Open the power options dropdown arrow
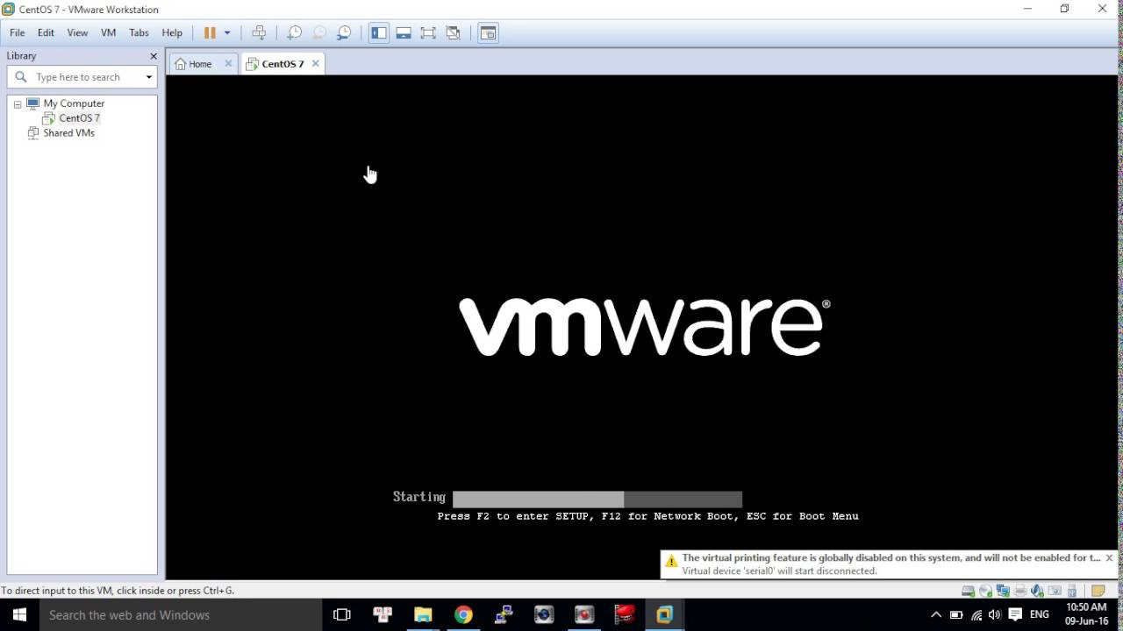 click(227, 32)
